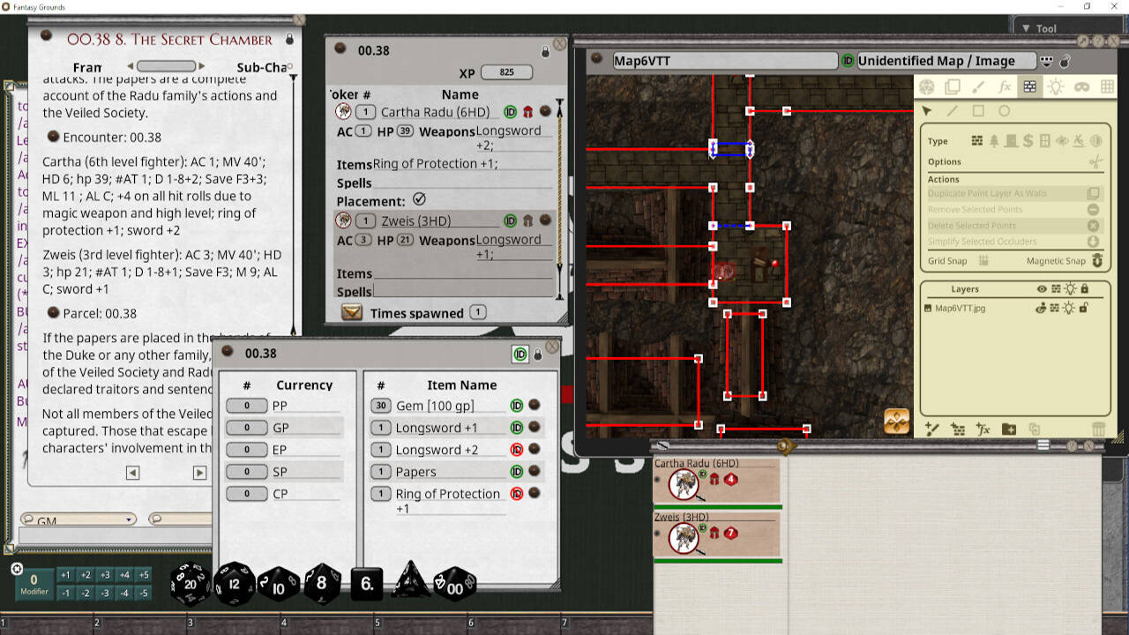Image resolution: width=1129 pixels, height=635 pixels.
Task: Click the Add Layer Folder icon
Action: (1009, 429)
